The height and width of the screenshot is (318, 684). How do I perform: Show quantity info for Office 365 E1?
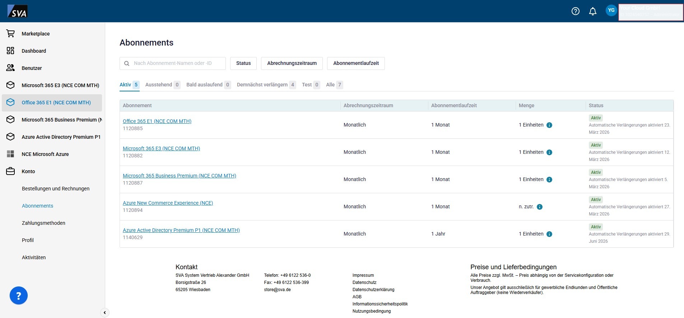(x=549, y=125)
